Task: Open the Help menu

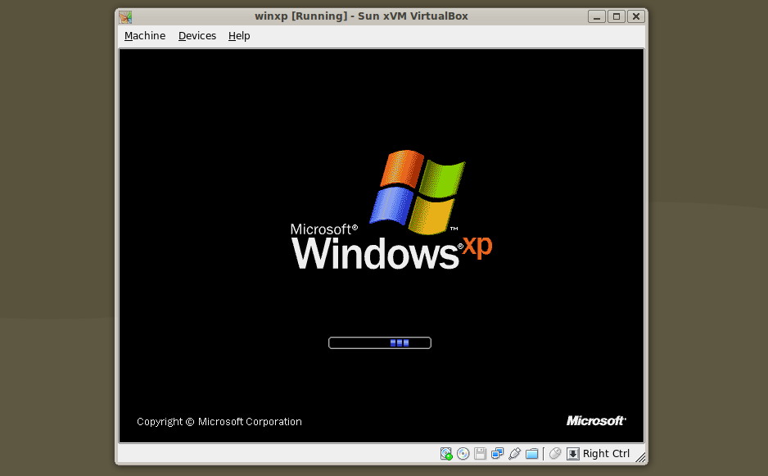Action: (x=239, y=36)
